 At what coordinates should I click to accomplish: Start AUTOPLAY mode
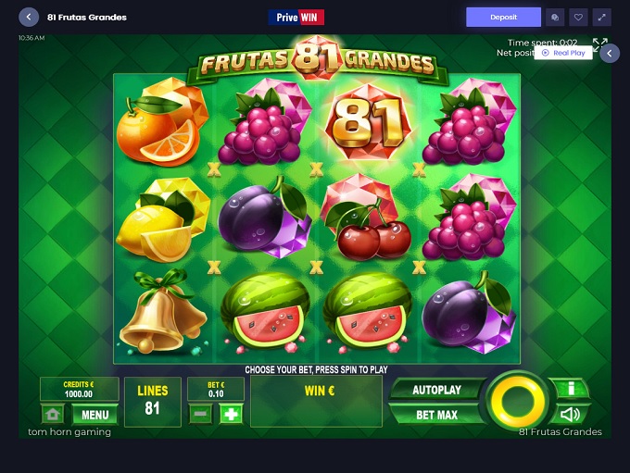pos(436,390)
